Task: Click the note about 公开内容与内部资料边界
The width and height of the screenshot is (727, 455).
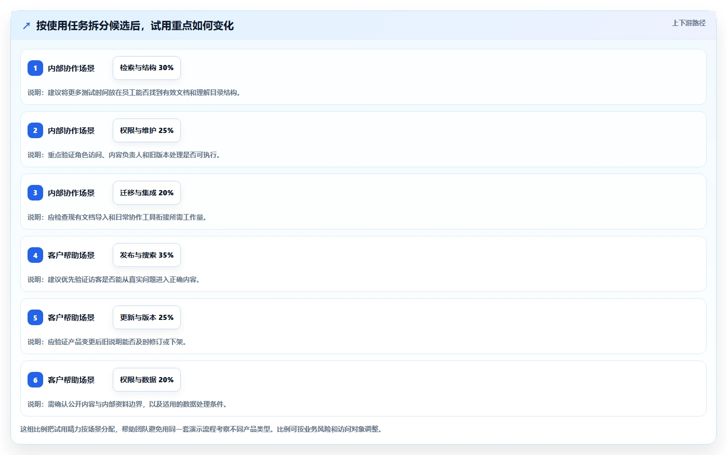Action: [x=127, y=404]
